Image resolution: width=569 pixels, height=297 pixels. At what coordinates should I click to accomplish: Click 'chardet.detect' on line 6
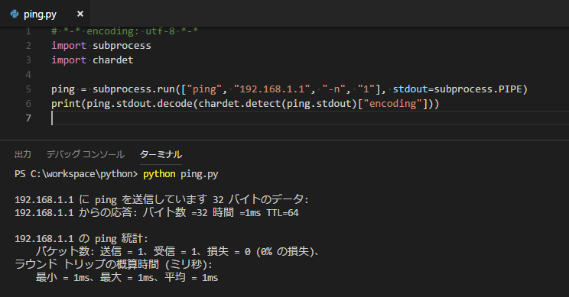(x=239, y=104)
